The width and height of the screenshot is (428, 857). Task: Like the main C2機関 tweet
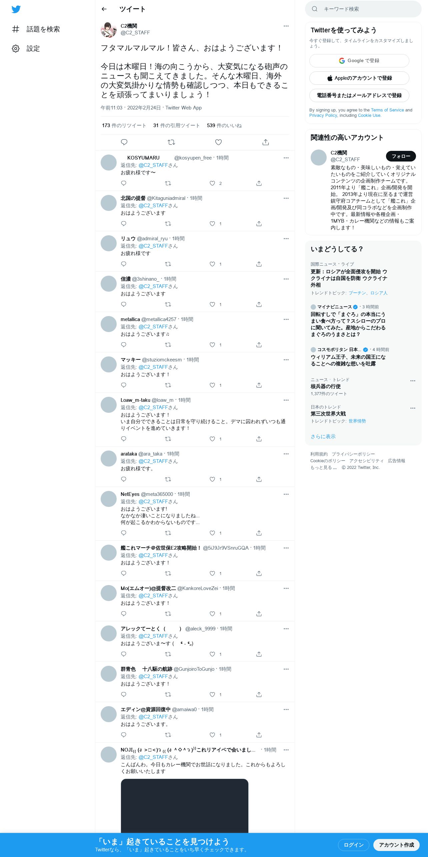(218, 142)
